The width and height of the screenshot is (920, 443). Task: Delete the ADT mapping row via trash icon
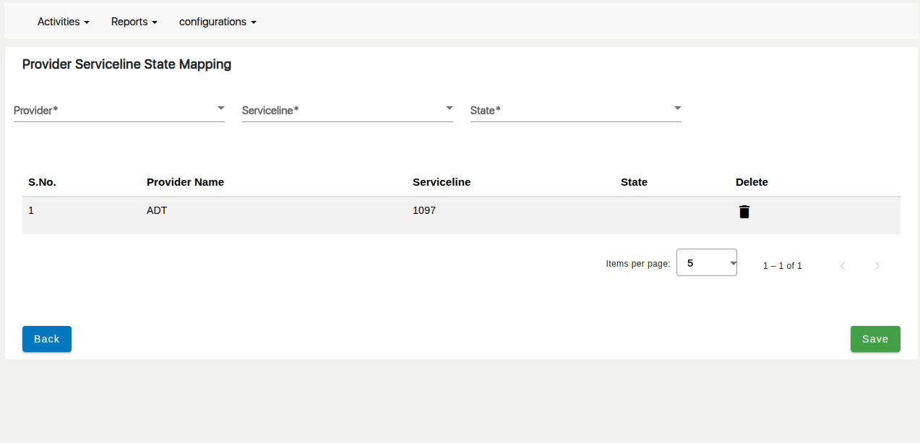744,212
